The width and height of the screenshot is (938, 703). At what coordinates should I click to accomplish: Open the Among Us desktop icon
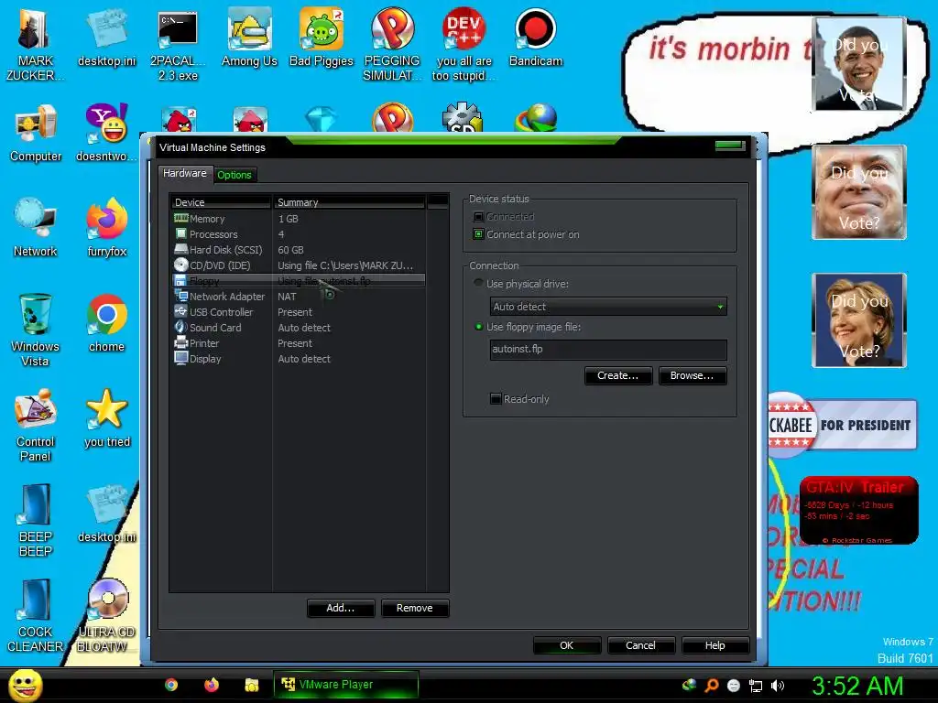pyautogui.click(x=249, y=38)
